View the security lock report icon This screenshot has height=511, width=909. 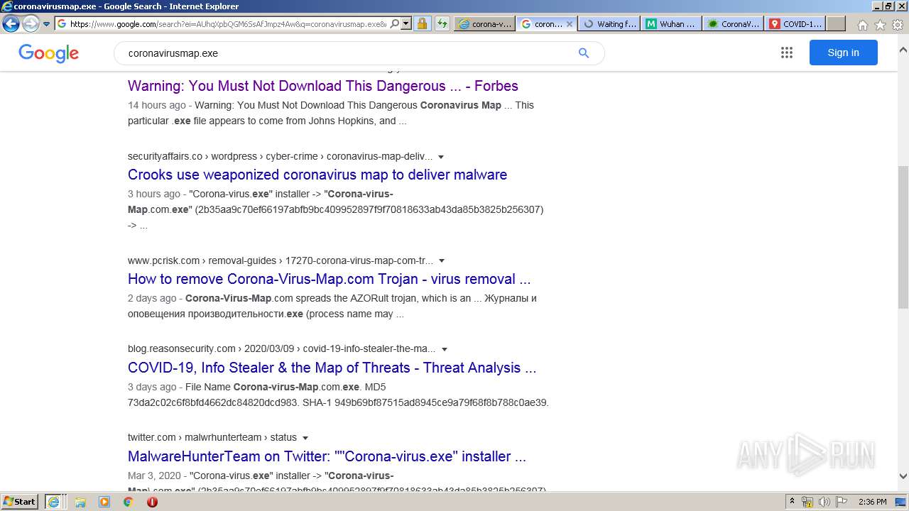pos(422,23)
